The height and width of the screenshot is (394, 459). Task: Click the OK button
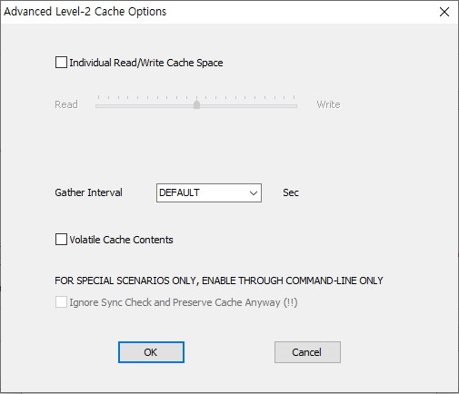[x=151, y=352]
